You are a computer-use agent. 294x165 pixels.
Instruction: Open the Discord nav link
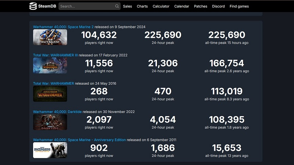218,6
